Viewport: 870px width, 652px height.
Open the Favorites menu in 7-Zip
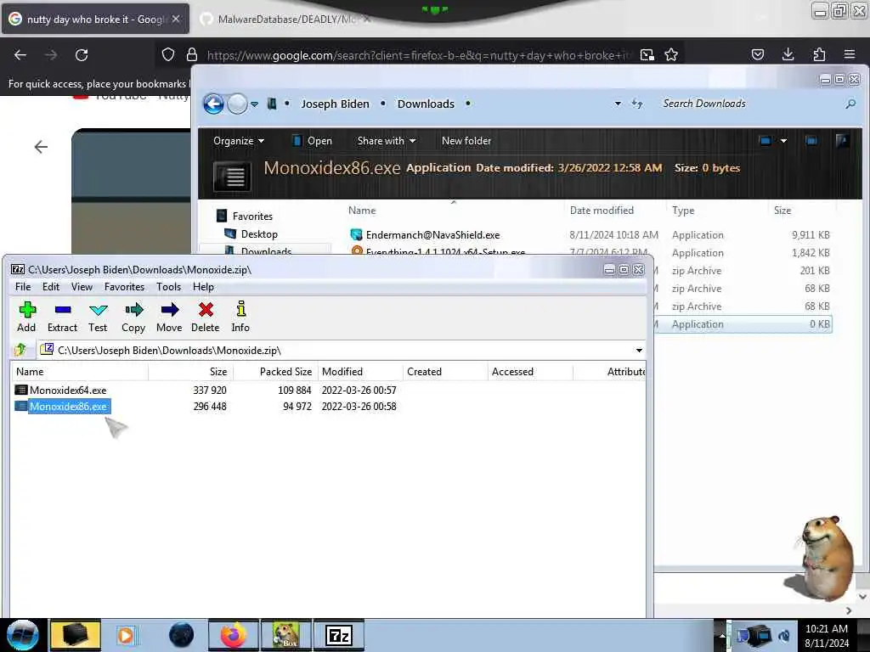(x=124, y=287)
